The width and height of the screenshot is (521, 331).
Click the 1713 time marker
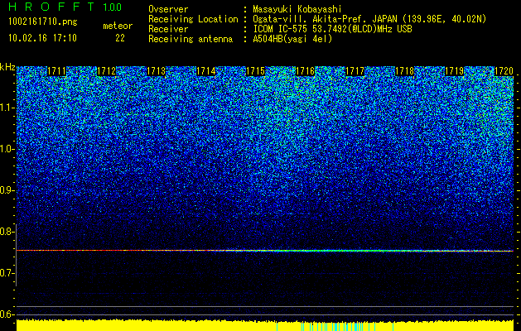point(157,71)
